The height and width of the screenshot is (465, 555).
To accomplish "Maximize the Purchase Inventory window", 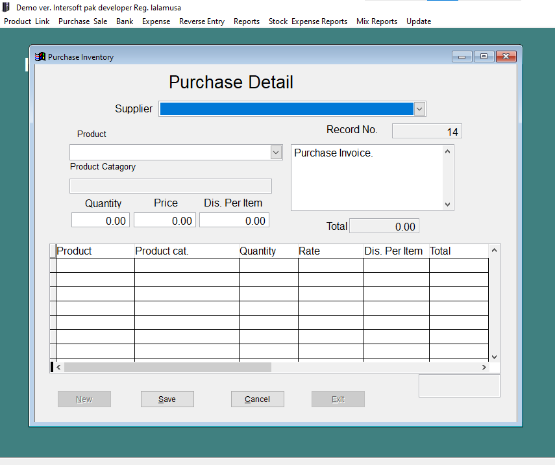I will coord(484,57).
